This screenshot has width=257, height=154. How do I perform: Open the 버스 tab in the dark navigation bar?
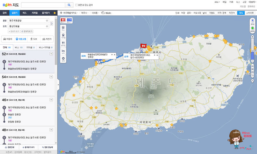25,13
